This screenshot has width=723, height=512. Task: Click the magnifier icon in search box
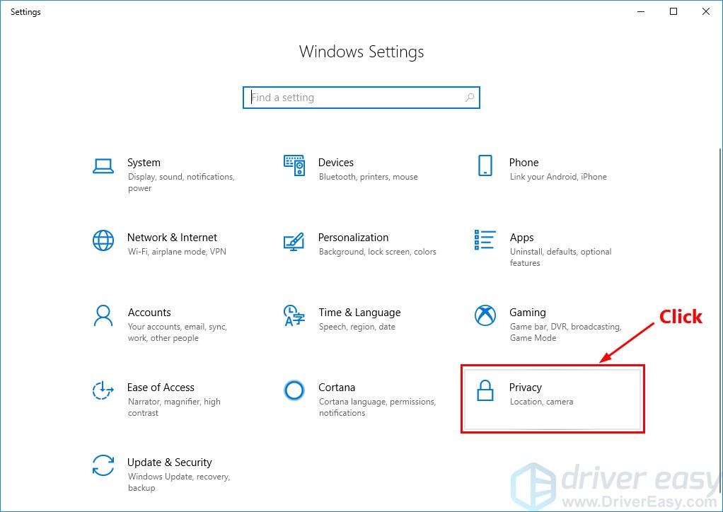tap(470, 98)
